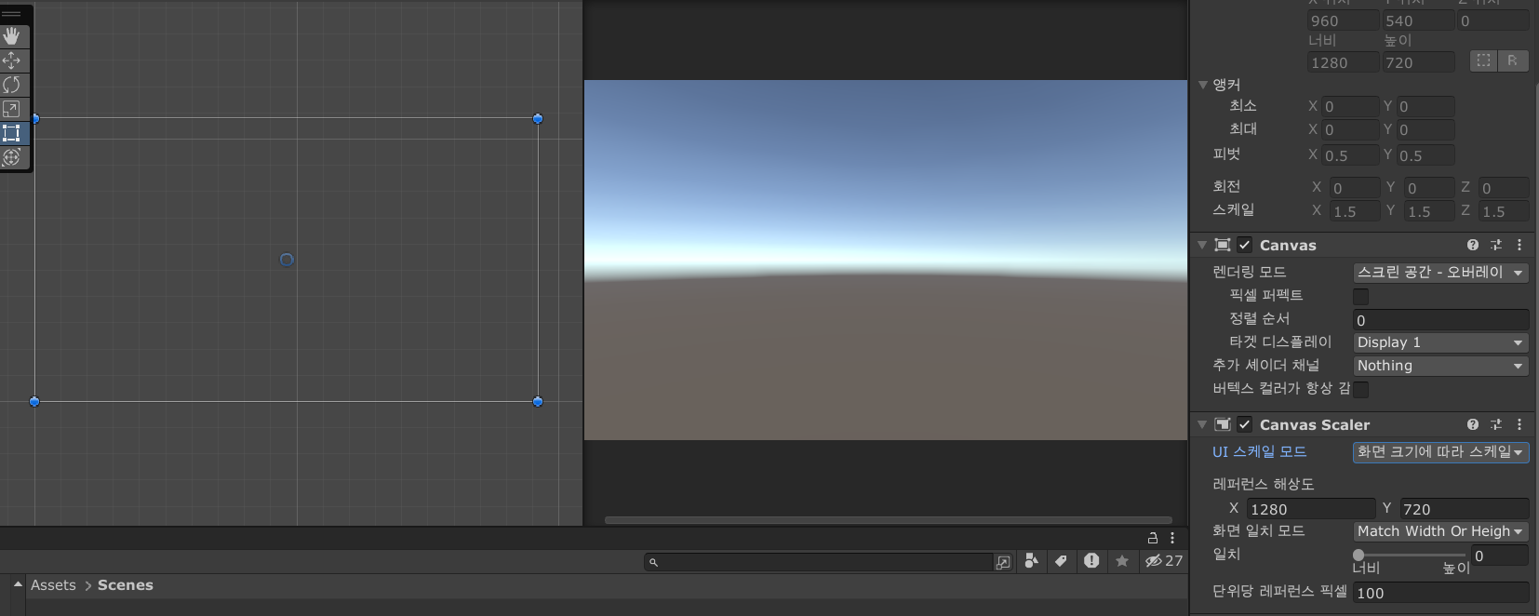Click the 일치 match slider handle
Image resolution: width=1539 pixels, height=616 pixels.
click(1358, 556)
